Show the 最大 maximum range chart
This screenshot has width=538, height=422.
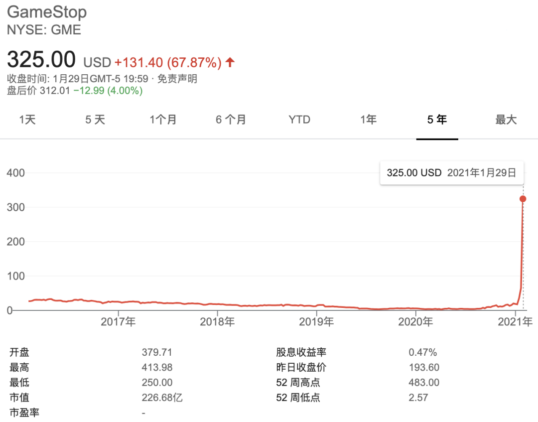[506, 120]
